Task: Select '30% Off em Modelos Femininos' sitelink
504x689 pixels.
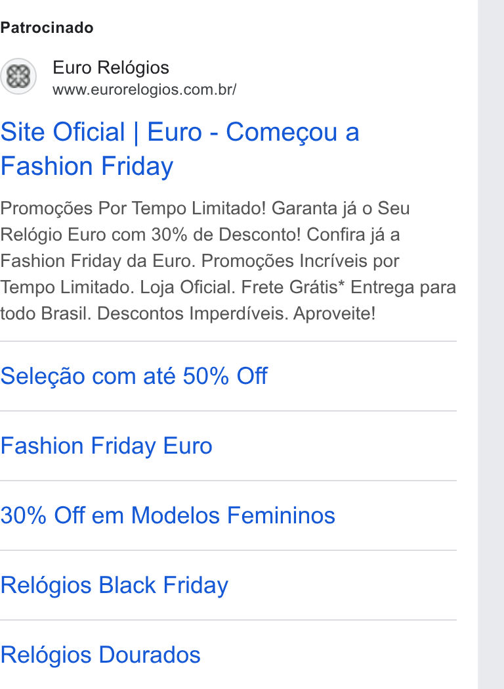Action: 167,515
